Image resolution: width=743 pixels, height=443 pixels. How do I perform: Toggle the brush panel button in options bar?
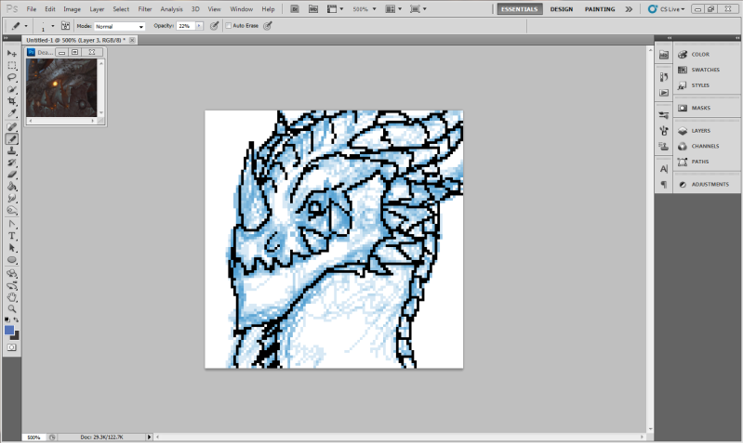coord(65,26)
